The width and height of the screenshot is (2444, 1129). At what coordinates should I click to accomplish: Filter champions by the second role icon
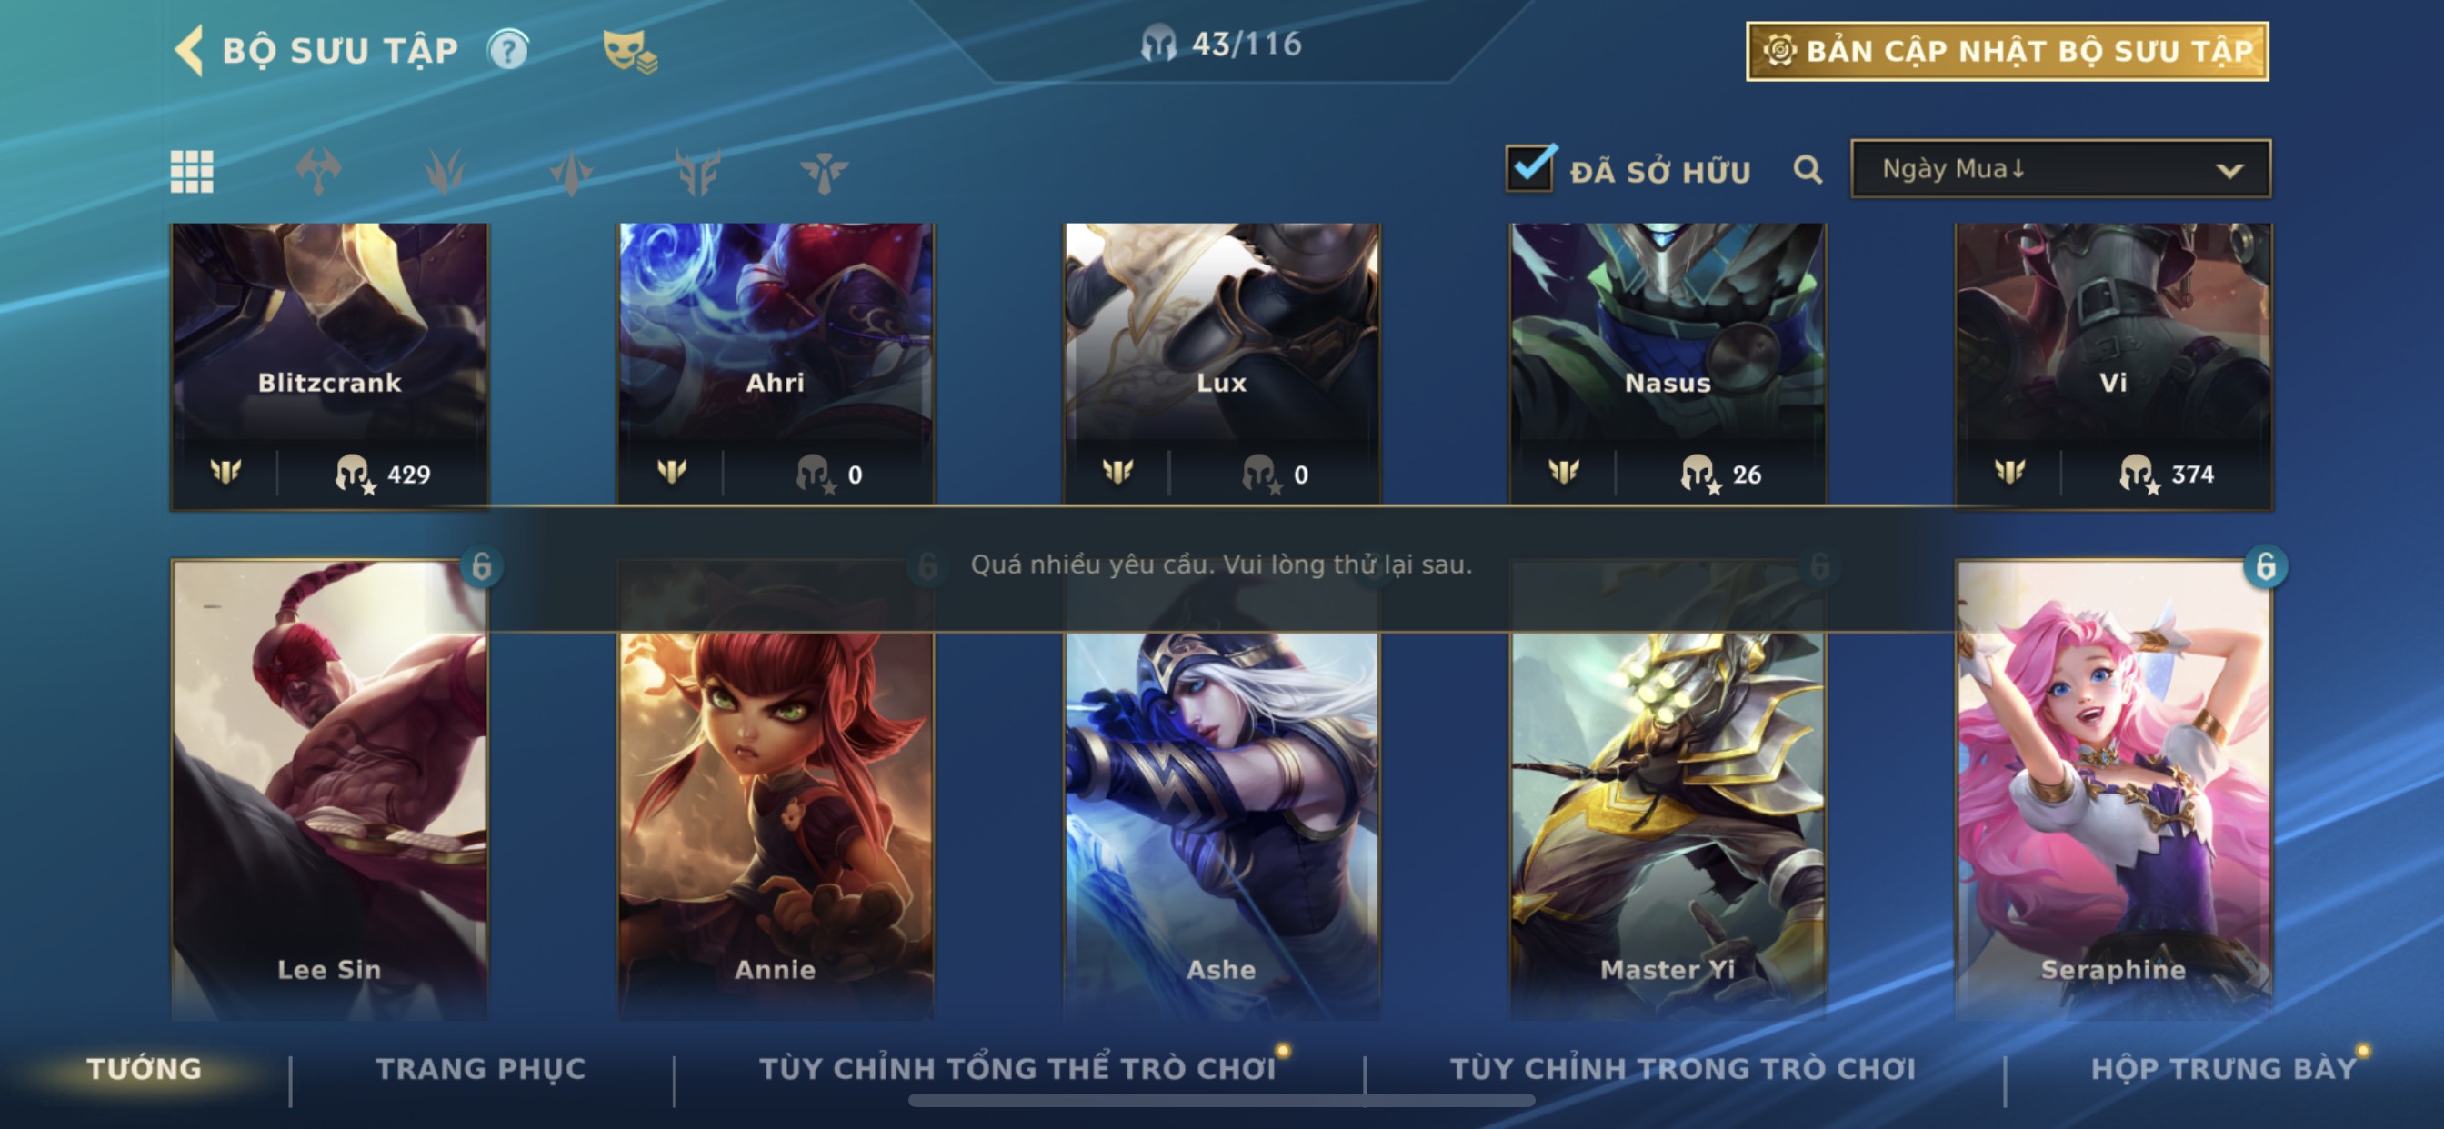(x=444, y=172)
